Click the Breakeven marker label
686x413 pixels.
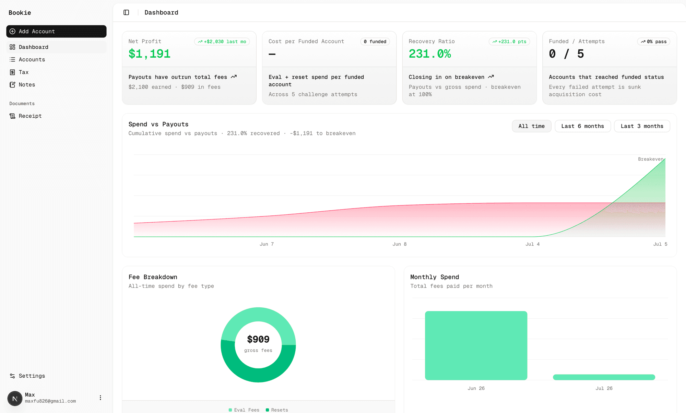tap(651, 159)
